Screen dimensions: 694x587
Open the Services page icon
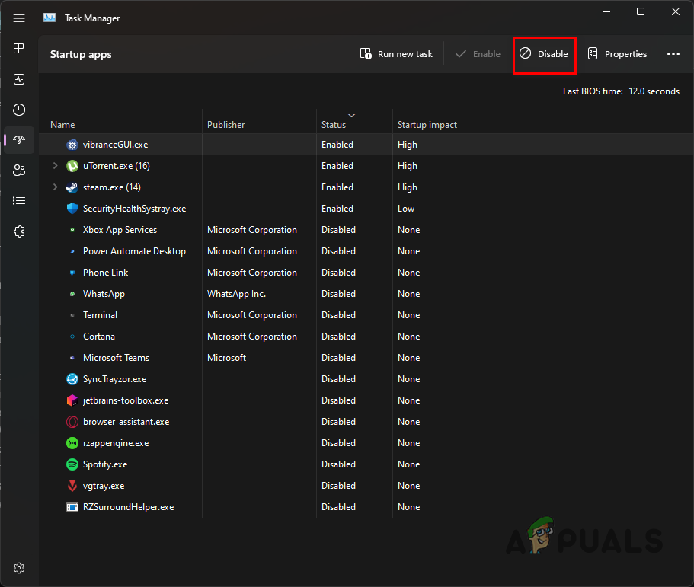coord(18,231)
